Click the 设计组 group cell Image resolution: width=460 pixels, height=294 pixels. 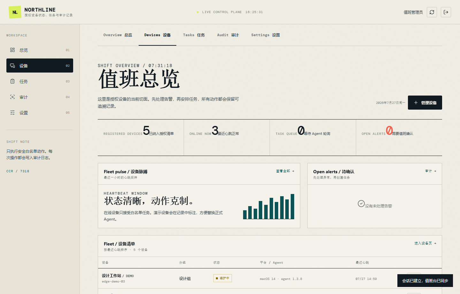coord(185,279)
